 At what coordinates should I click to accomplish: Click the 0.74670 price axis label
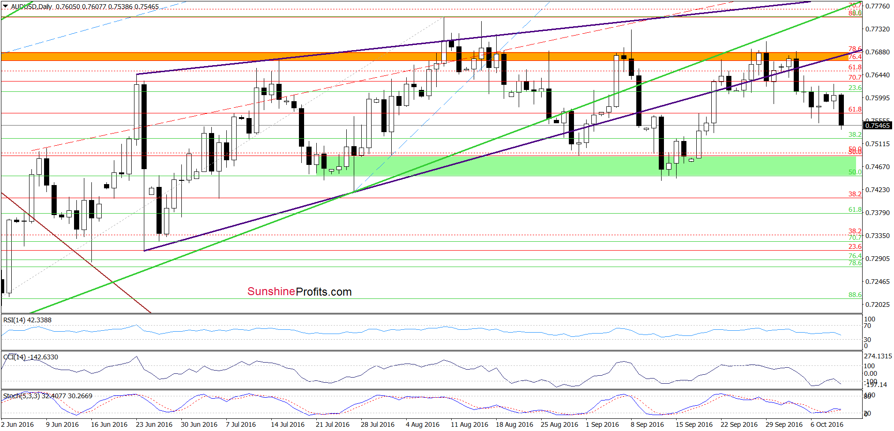(877, 167)
